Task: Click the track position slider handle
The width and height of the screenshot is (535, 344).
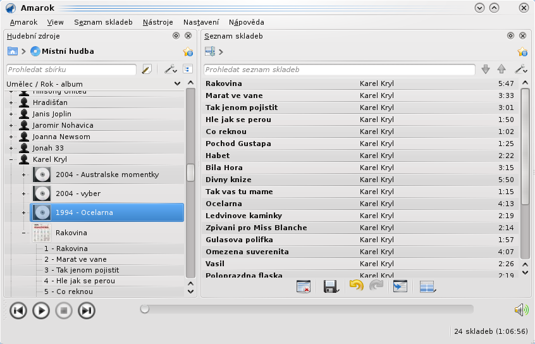Action: (145, 309)
